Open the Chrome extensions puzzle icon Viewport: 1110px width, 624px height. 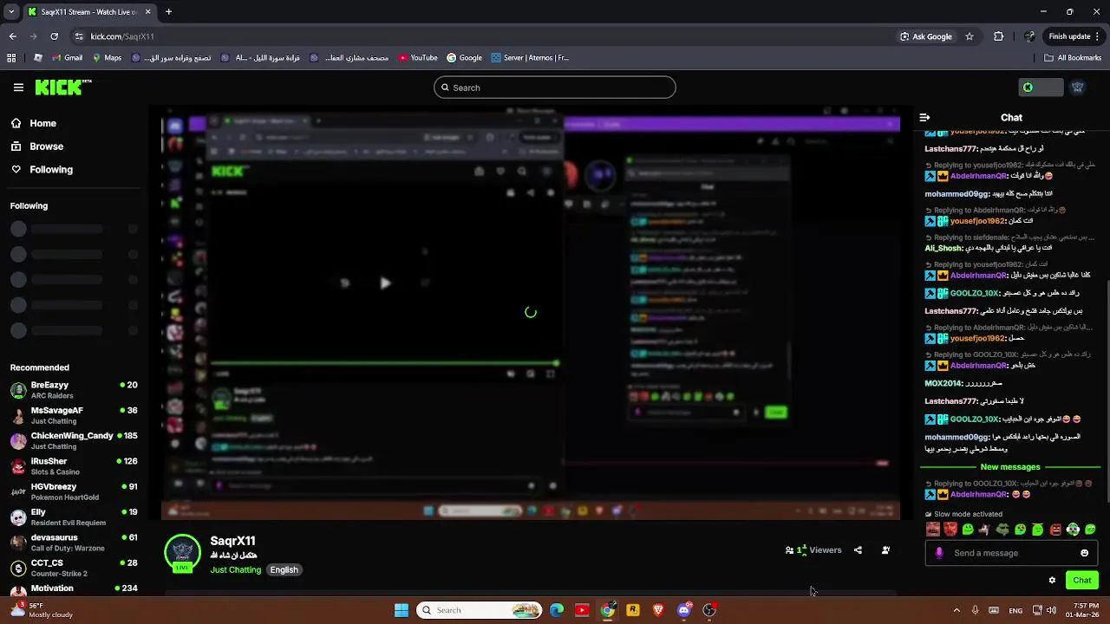[999, 36]
